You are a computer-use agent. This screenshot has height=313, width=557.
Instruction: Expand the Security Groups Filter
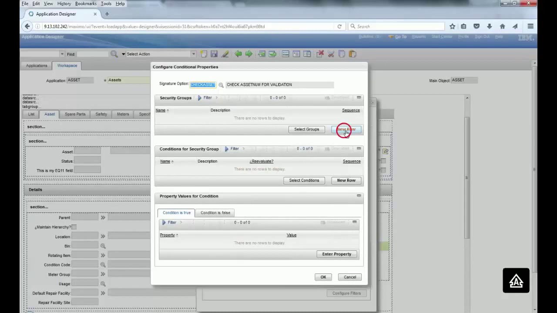pos(205,98)
